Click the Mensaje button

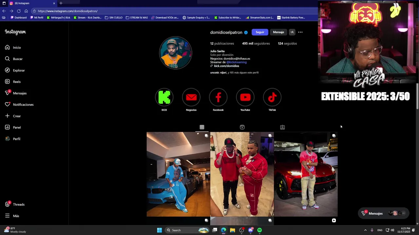(279, 32)
